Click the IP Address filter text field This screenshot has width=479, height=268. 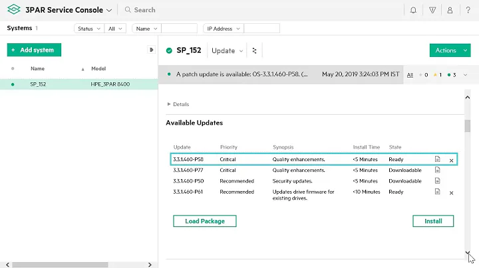262,29
